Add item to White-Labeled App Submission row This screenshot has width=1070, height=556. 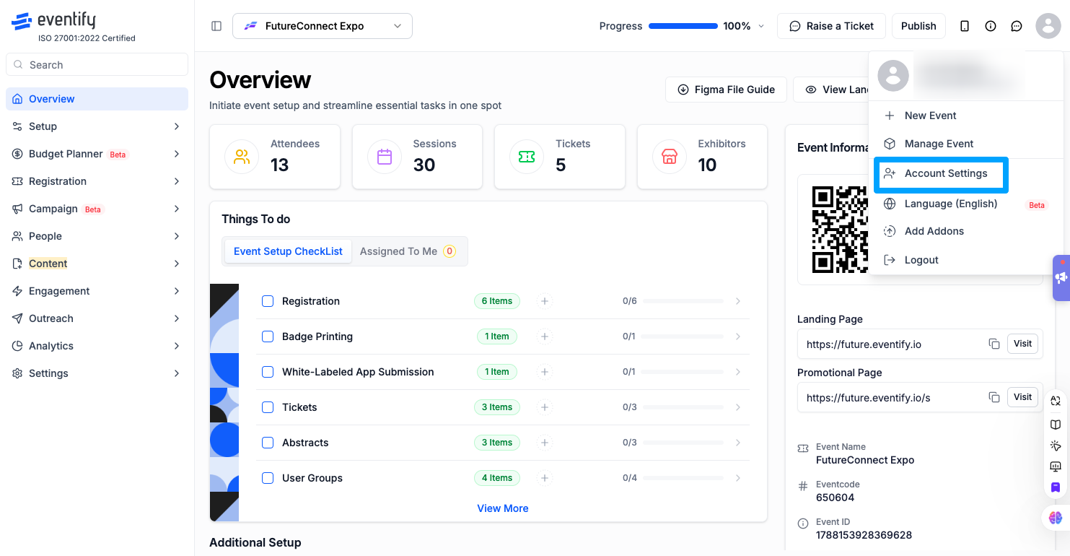[x=545, y=372]
